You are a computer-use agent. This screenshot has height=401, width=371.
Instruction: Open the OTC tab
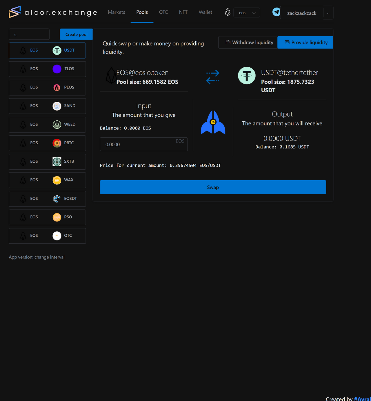tap(163, 12)
